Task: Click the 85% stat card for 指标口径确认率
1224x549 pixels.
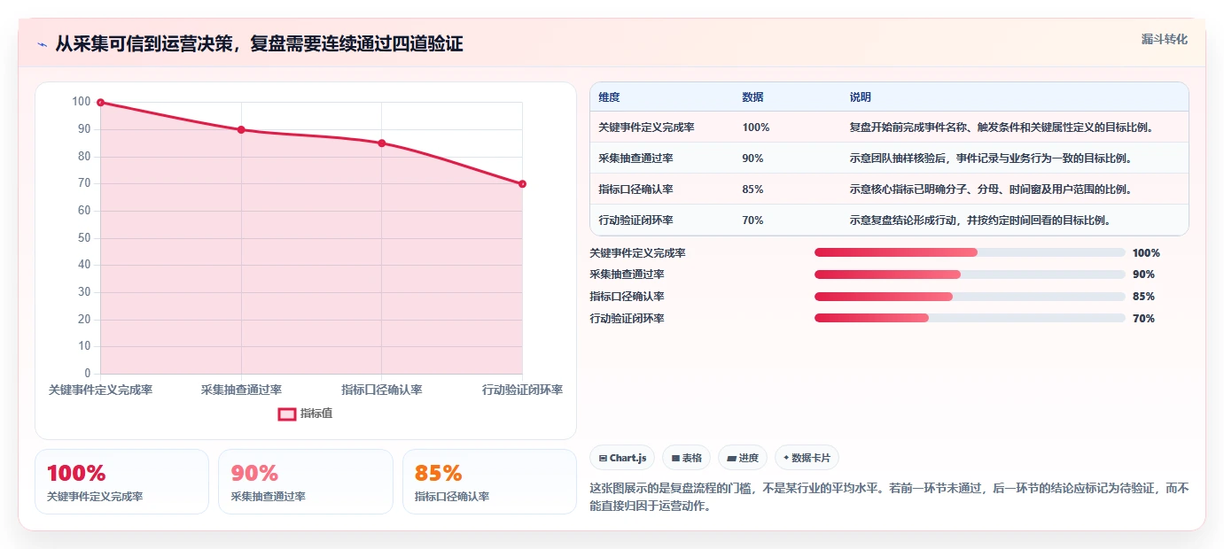Action: click(489, 482)
